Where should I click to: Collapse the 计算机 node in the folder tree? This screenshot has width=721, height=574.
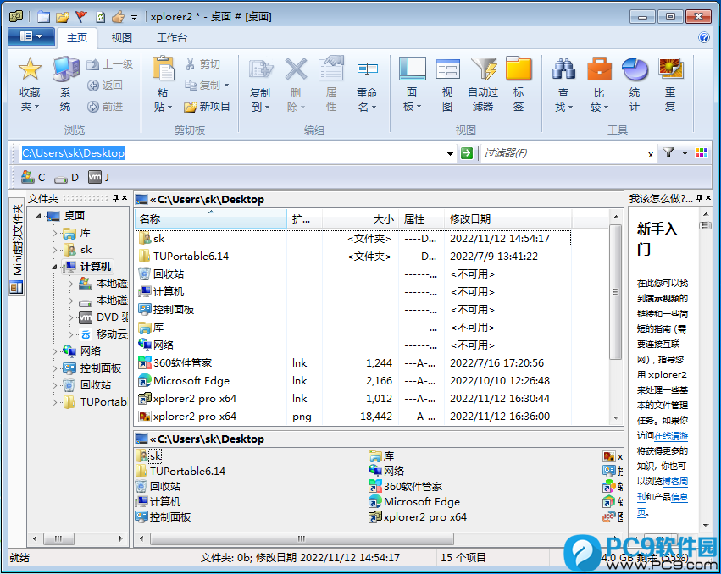[x=54, y=267]
